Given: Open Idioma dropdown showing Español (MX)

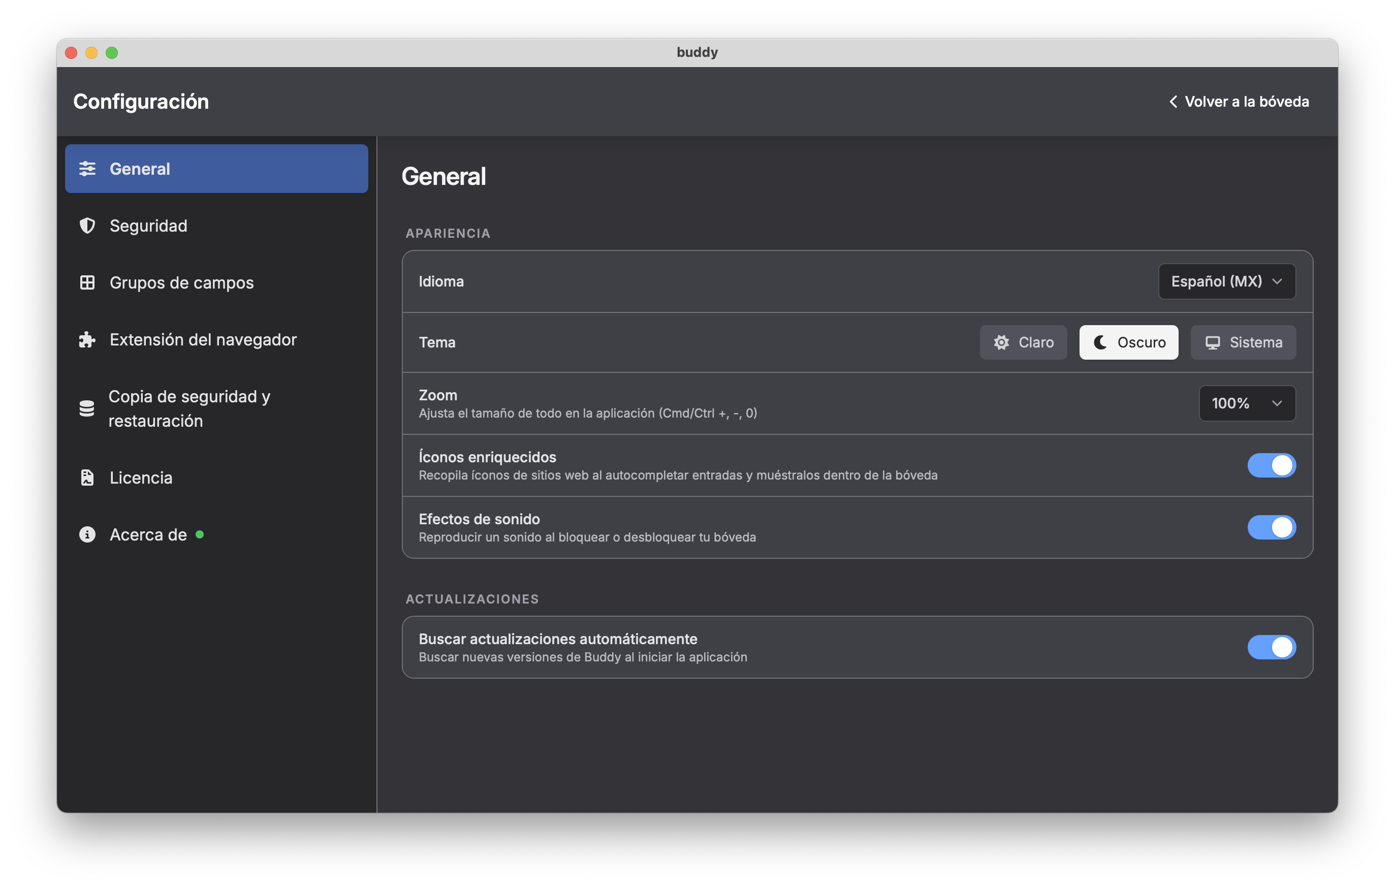Looking at the screenshot, I should pyautogui.click(x=1226, y=281).
